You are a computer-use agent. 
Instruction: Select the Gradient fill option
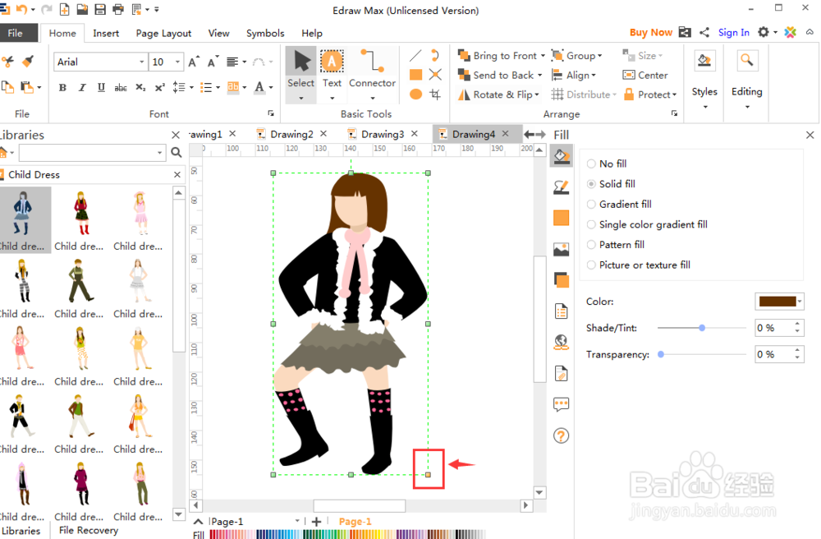pos(619,205)
